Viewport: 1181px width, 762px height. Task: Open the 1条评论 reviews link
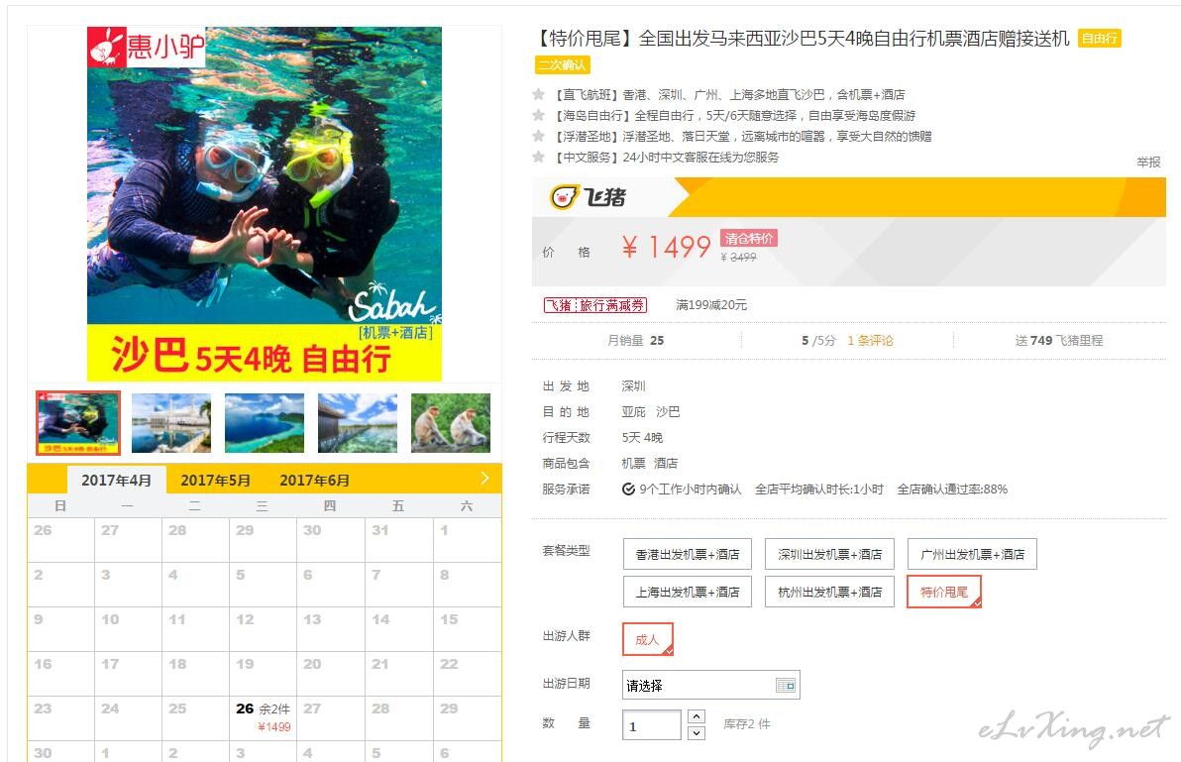(x=870, y=340)
